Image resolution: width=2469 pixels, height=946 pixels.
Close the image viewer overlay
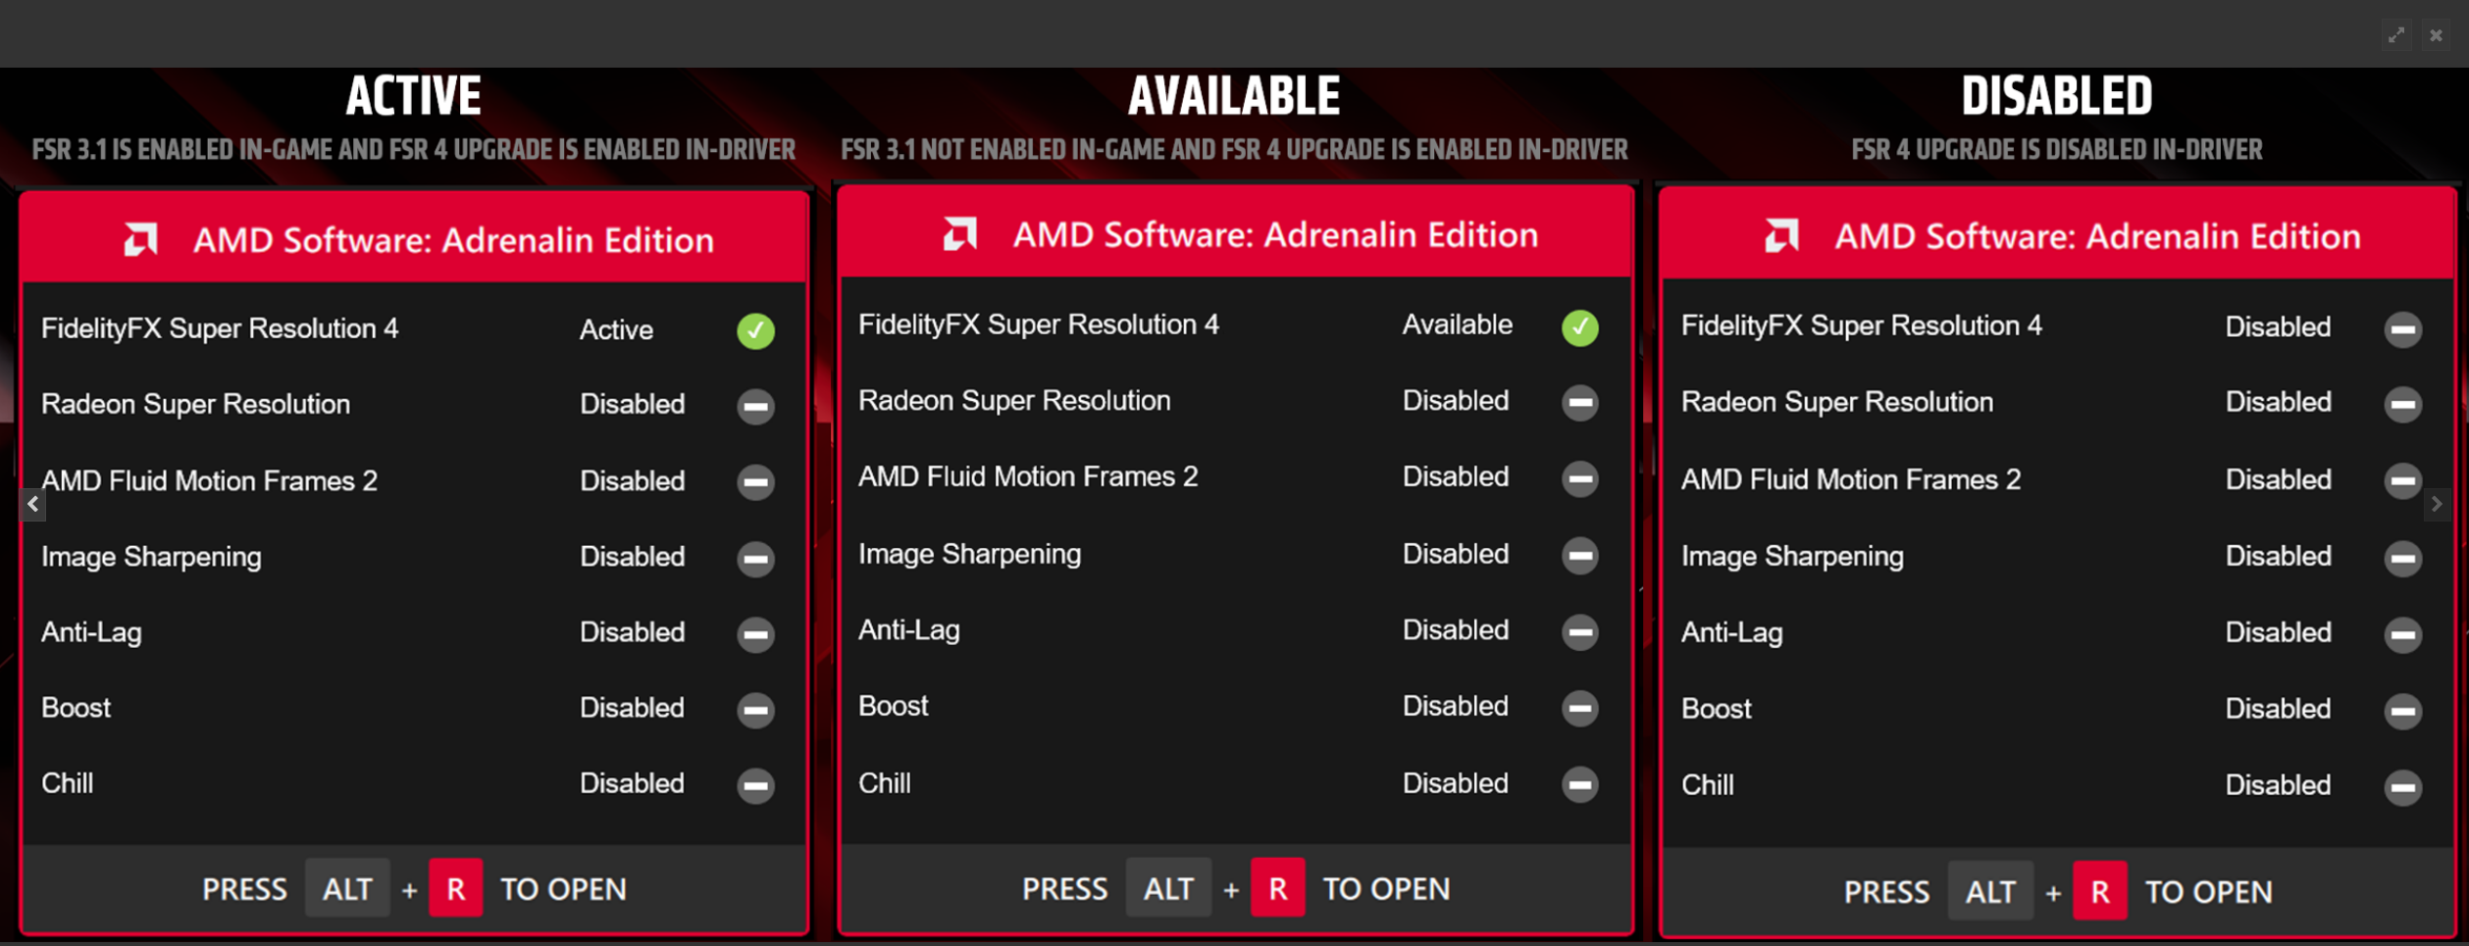2436,35
